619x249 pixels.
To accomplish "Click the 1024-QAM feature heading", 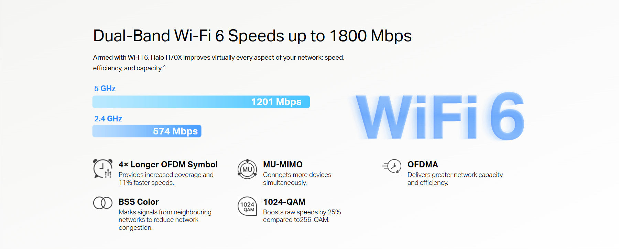I will pos(284,202).
